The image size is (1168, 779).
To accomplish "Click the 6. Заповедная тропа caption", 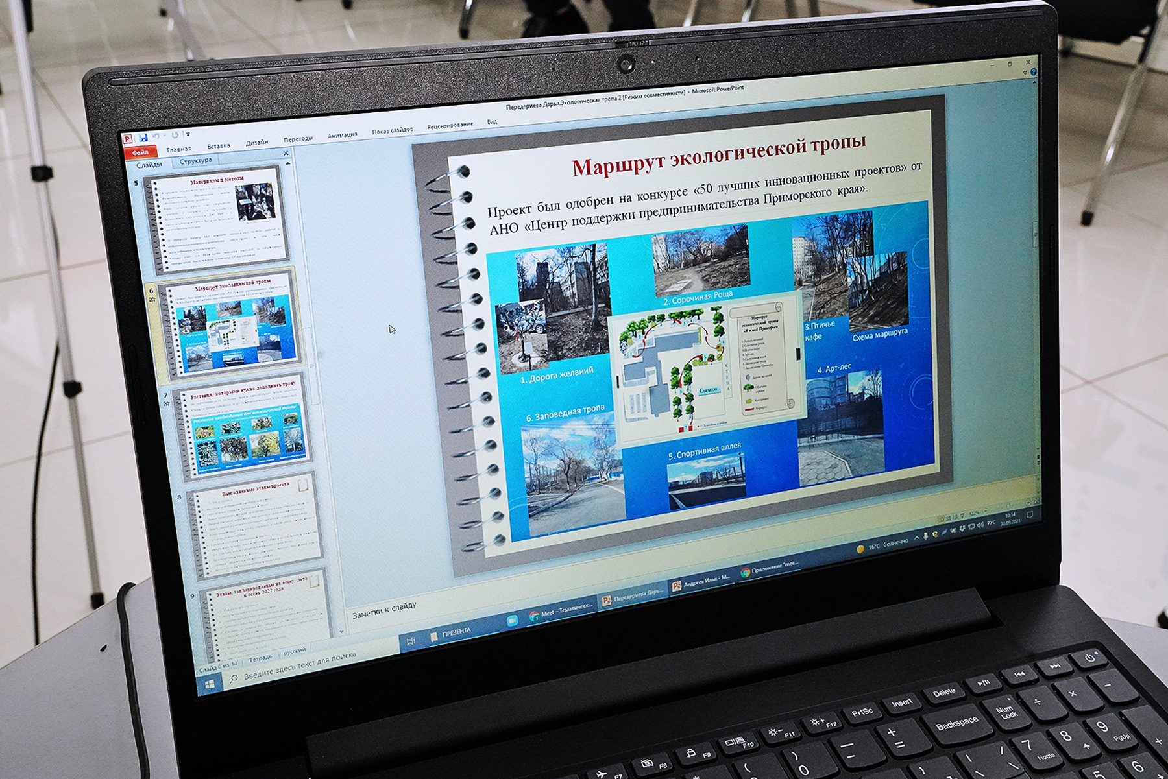I will 565,413.
